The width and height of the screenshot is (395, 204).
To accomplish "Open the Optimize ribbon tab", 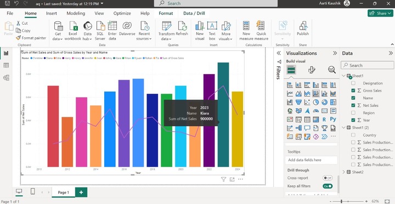I will click(x=122, y=13).
